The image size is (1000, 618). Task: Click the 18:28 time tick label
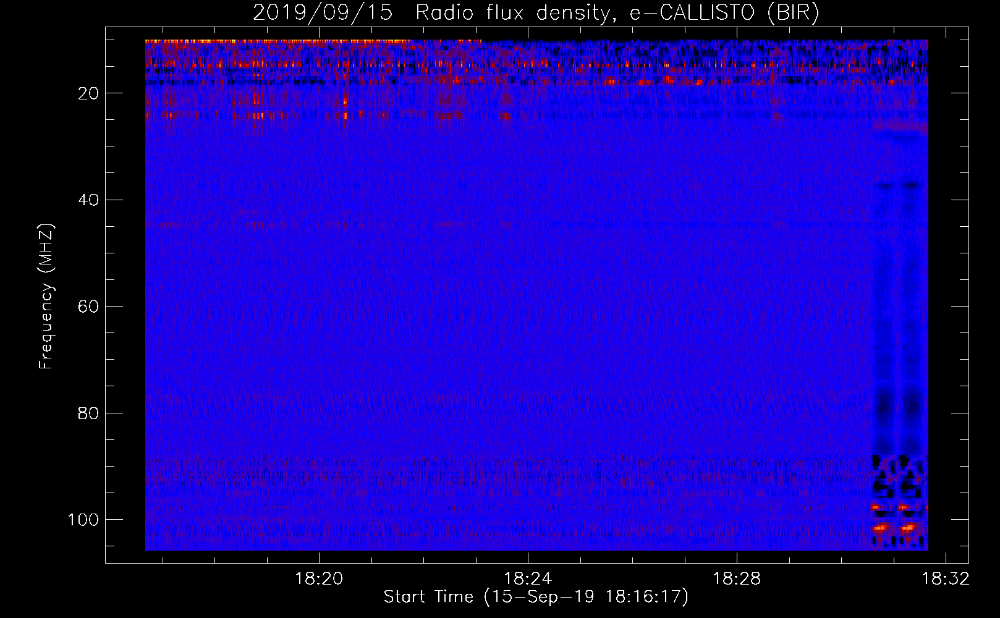click(737, 579)
